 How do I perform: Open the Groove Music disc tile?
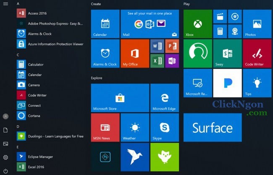tap(235, 16)
